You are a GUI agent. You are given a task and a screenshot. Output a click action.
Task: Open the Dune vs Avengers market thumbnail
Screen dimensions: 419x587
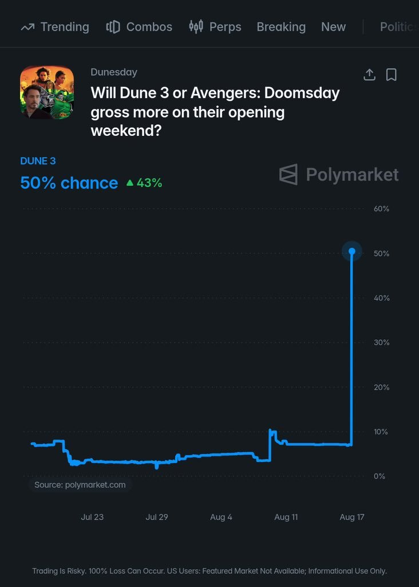(47, 92)
